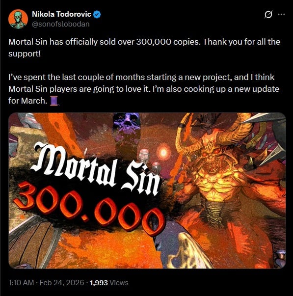Select the Feb 24, 2026 date
The image size is (293, 296).
pos(62,283)
